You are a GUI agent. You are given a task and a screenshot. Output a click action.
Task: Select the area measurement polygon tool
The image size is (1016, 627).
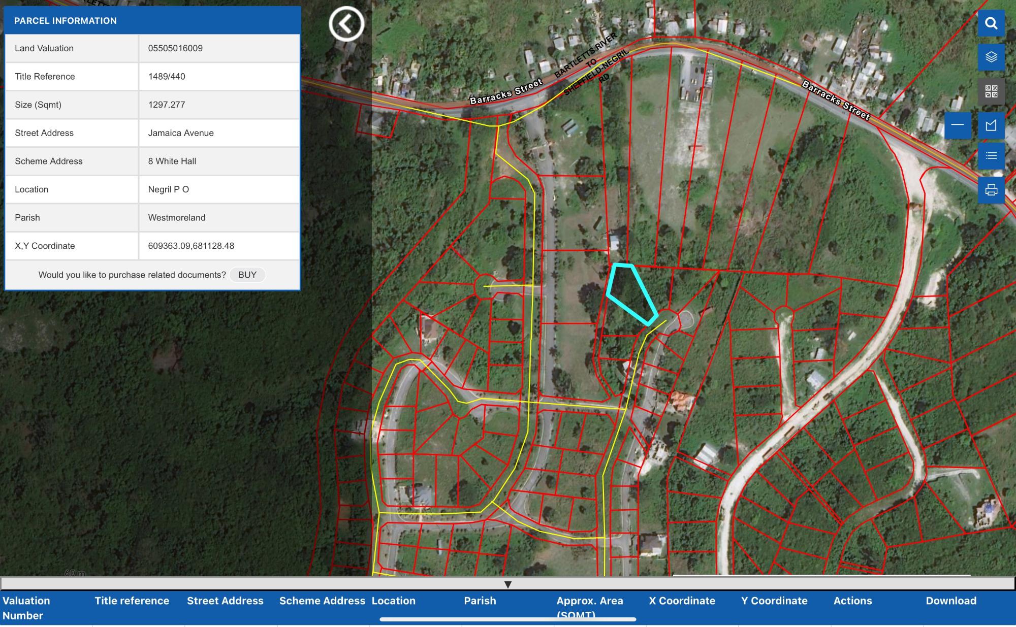click(x=991, y=125)
